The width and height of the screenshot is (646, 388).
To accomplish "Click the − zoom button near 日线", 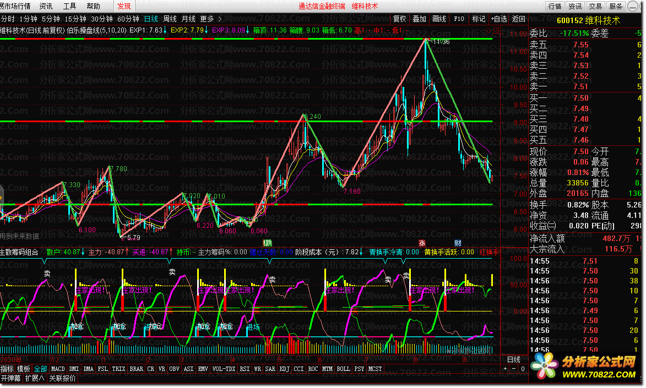I will click(514, 369).
